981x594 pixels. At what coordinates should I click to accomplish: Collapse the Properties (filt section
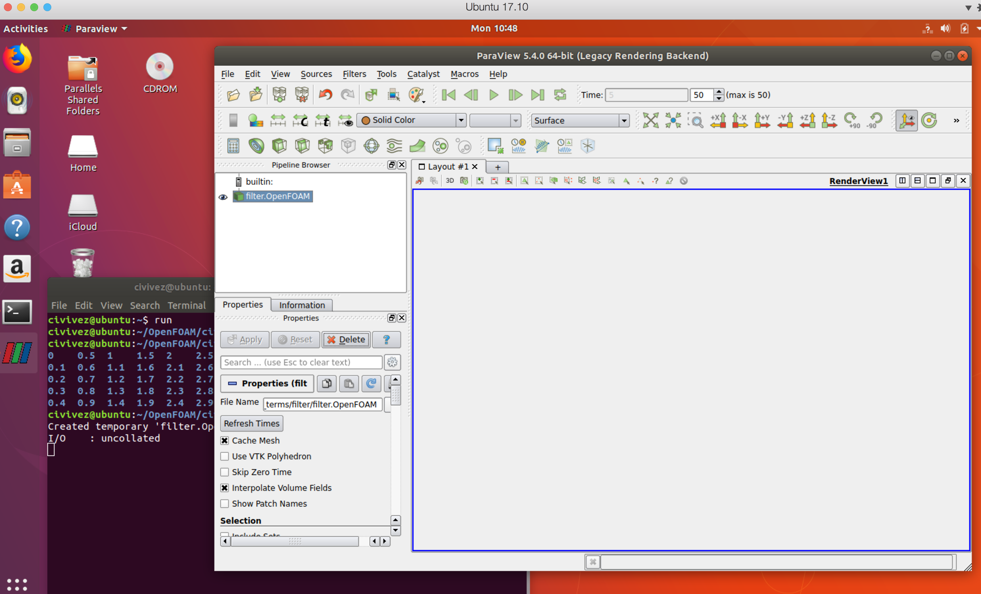[267, 383]
